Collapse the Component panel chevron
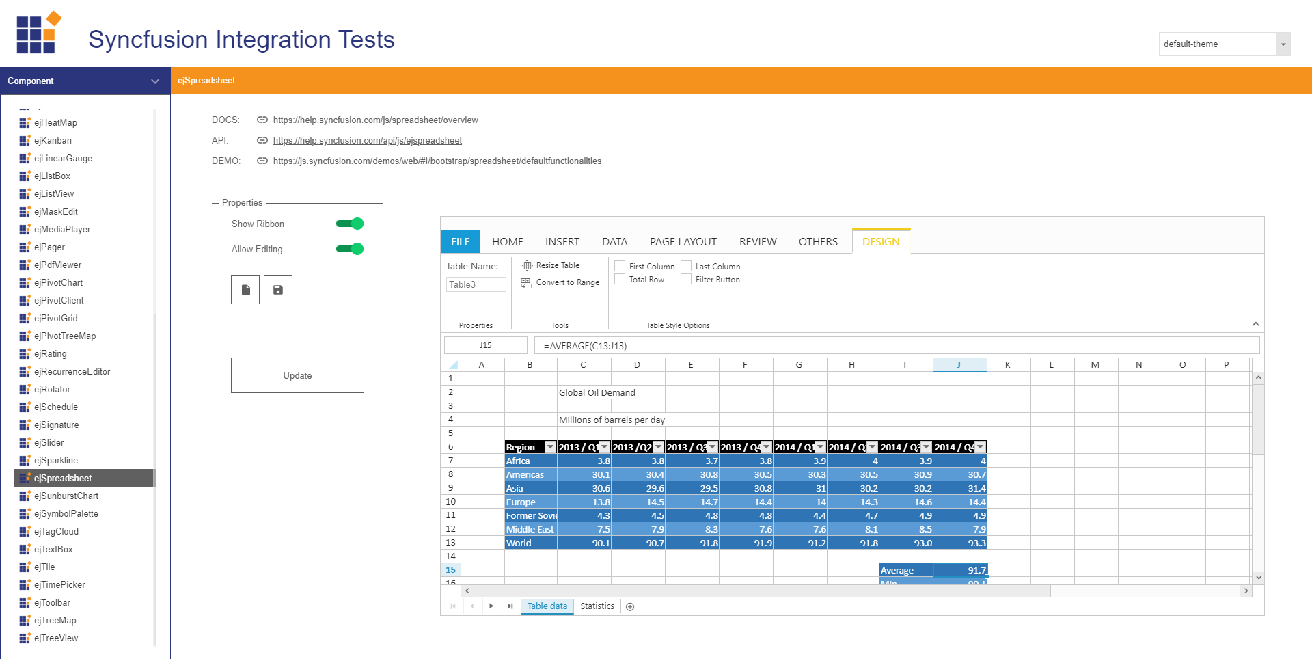 click(x=155, y=81)
